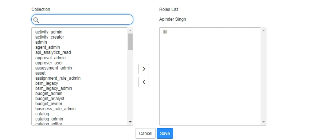Click the search magnifier icon in Collection field
This screenshot has height=139, width=325.
point(36,20)
